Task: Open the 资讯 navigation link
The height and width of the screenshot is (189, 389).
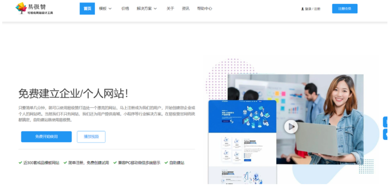Action: pyautogui.click(x=186, y=8)
